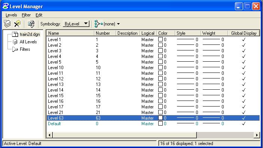Viewport: 263px width, 148px height.
Task: Open the Levels menu
Action: click(11, 15)
